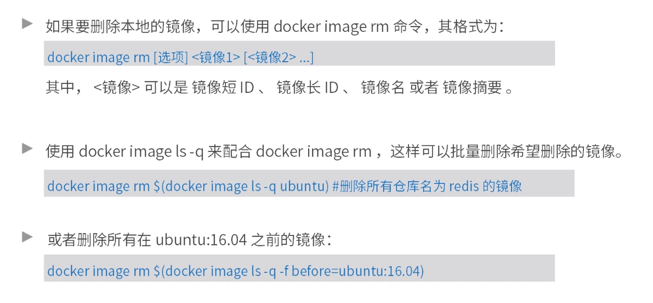Click the 镜像长 ID phrase
This screenshot has height=303, width=653.
click(x=308, y=88)
